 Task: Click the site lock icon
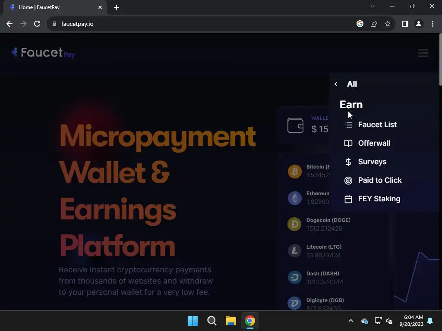coord(54,24)
